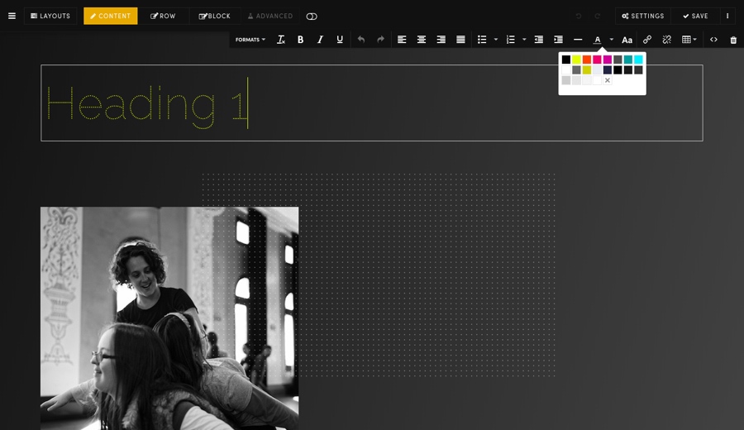
Task: Switch to the Row tab
Action: tap(163, 17)
